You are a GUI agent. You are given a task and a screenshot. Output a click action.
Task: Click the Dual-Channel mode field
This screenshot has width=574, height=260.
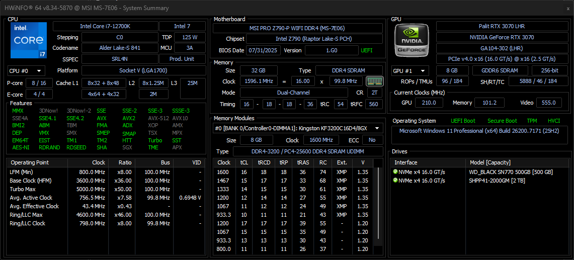pyautogui.click(x=294, y=93)
